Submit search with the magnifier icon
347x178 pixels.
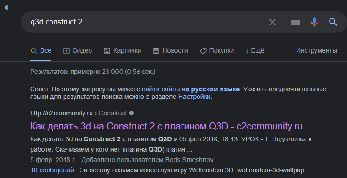click(333, 22)
